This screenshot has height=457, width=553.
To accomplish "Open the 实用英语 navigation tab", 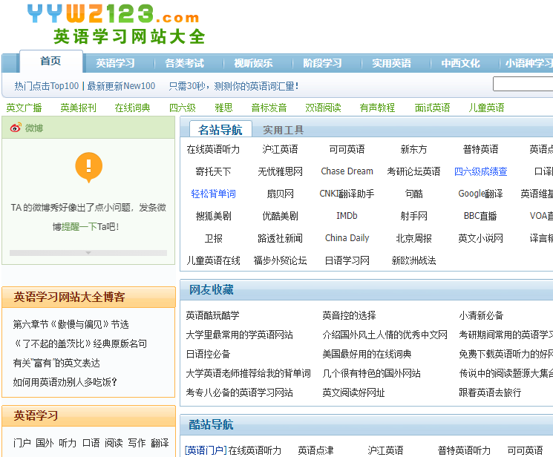I will tap(391, 63).
